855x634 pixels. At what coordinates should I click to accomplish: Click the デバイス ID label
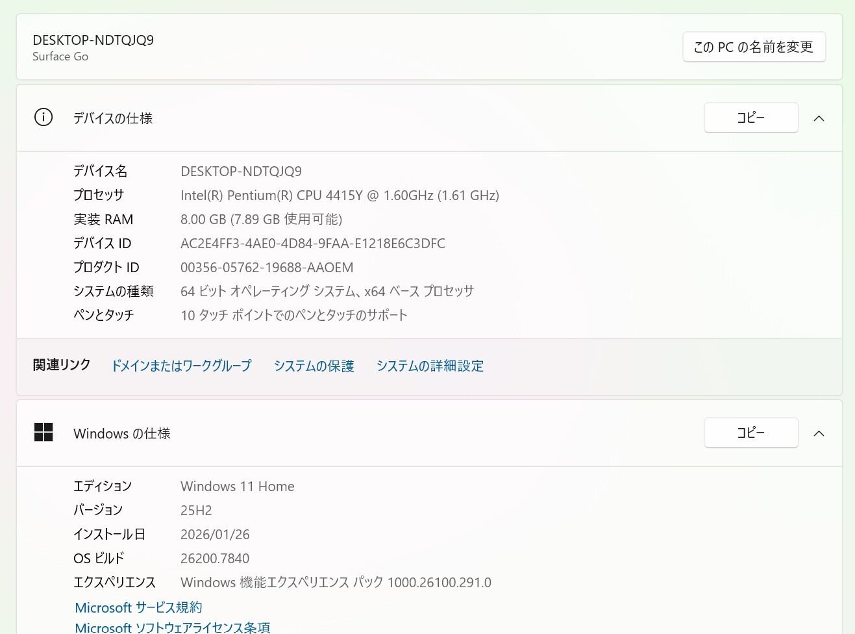[103, 244]
